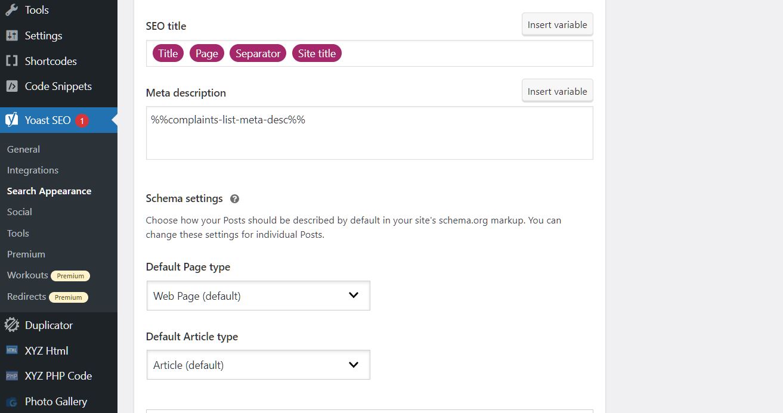Click the Settings sliders icon
The width and height of the screenshot is (783, 413).
12,36
